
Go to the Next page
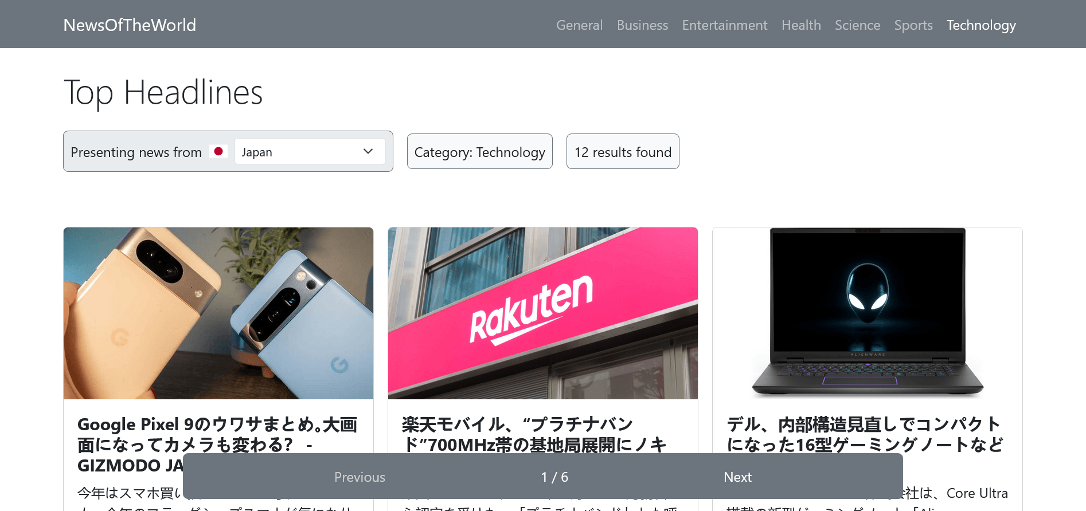click(x=737, y=477)
